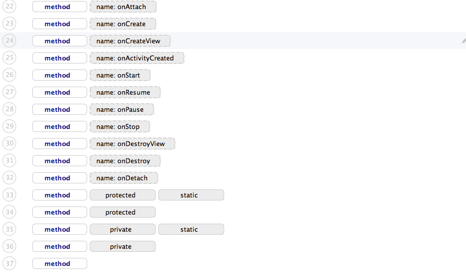
Task: Click the method tag in rule 36
Action: tap(60, 247)
